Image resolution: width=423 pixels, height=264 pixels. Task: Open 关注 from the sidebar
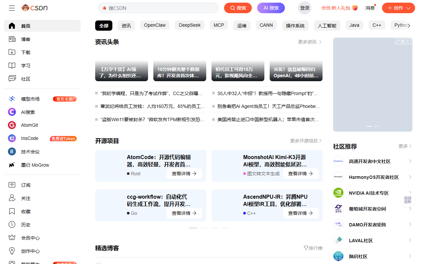point(42,198)
